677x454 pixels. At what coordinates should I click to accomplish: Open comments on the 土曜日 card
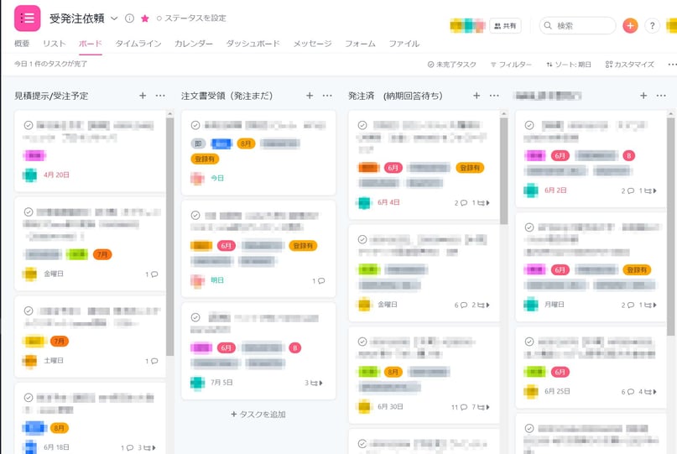[x=152, y=361]
